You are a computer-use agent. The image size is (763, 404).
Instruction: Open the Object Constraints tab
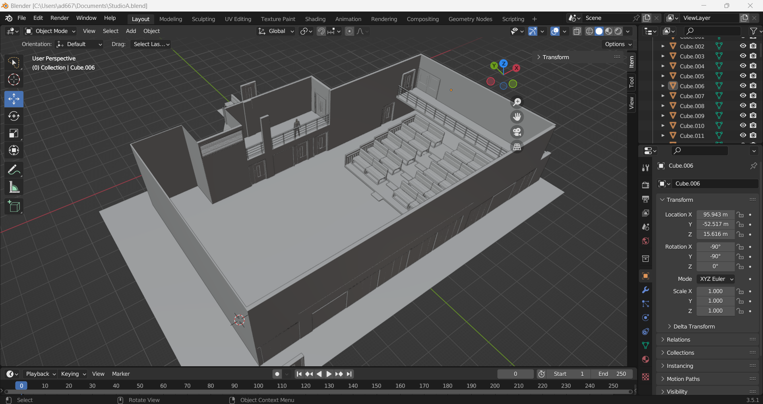click(645, 332)
